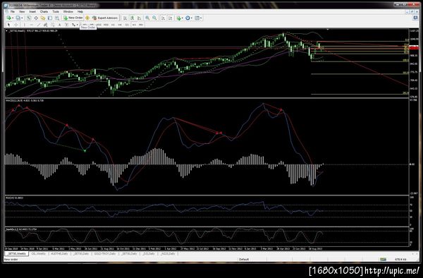The width and height of the screenshot is (423, 278).
Task: Expand the Periods dropdown arrow
Action: [192, 18]
